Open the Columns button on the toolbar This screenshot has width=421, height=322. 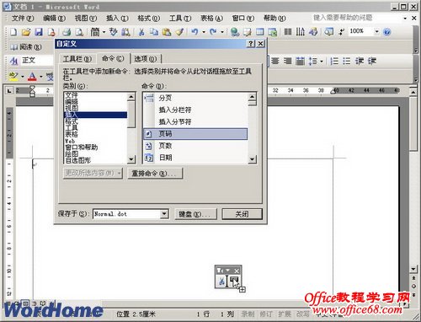click(x=288, y=32)
